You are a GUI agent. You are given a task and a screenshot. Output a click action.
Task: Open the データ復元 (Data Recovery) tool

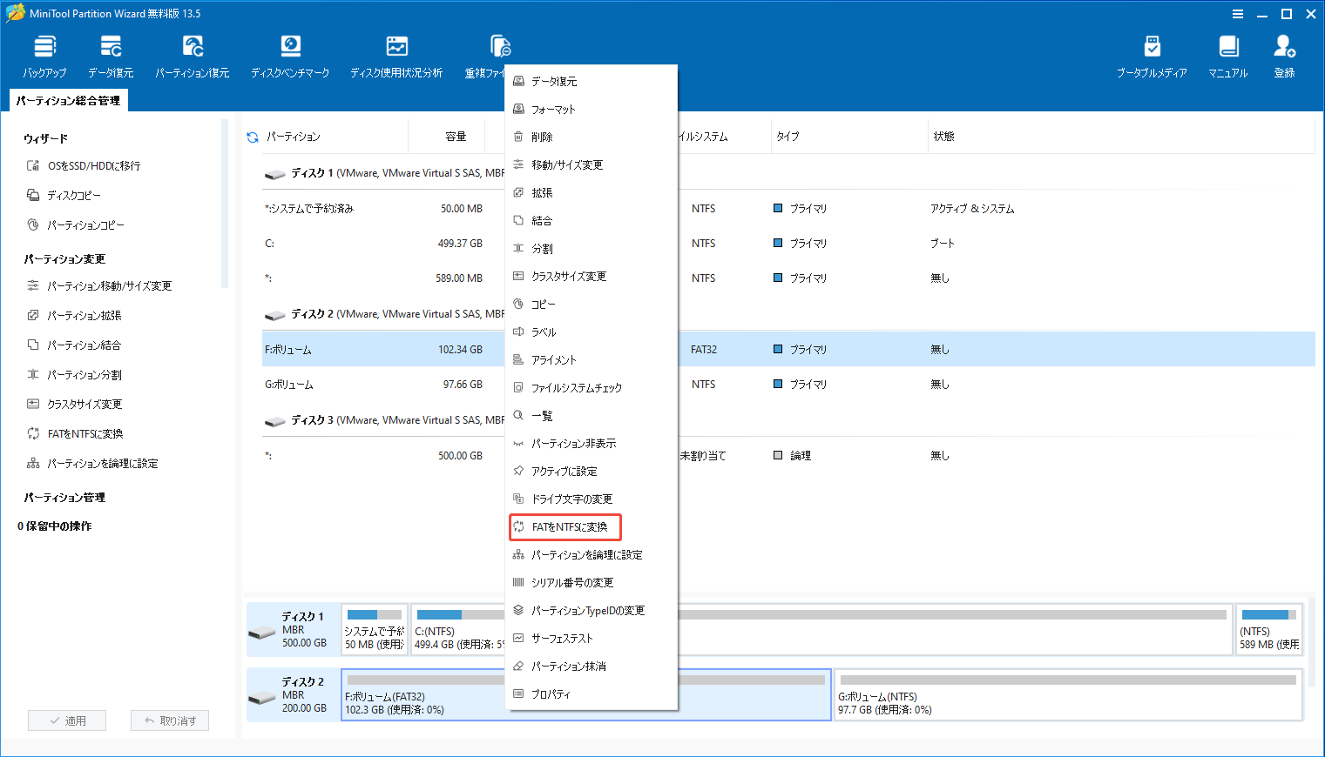tap(110, 54)
